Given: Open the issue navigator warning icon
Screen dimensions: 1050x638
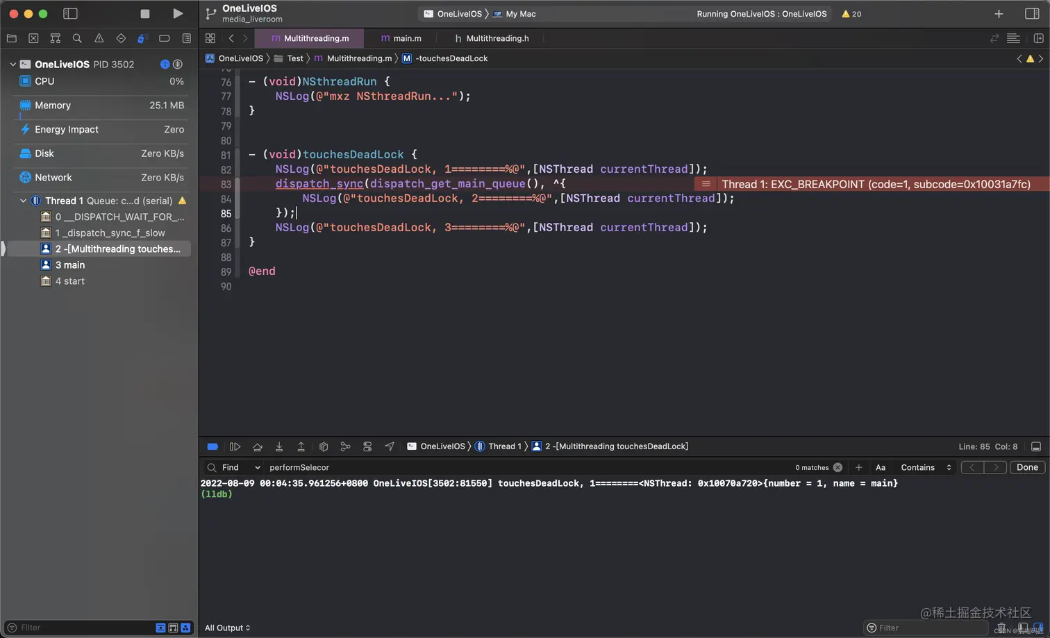Looking at the screenshot, I should click(x=99, y=38).
